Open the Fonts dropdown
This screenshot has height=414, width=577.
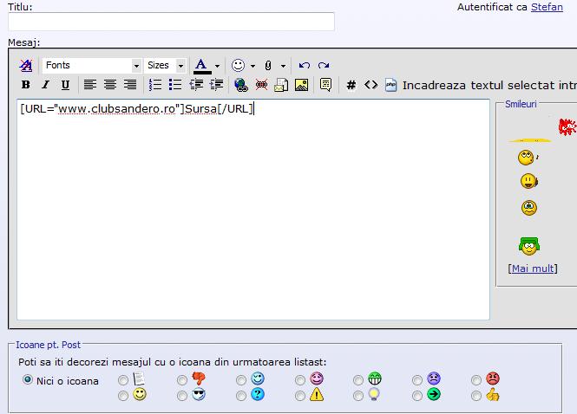point(136,66)
